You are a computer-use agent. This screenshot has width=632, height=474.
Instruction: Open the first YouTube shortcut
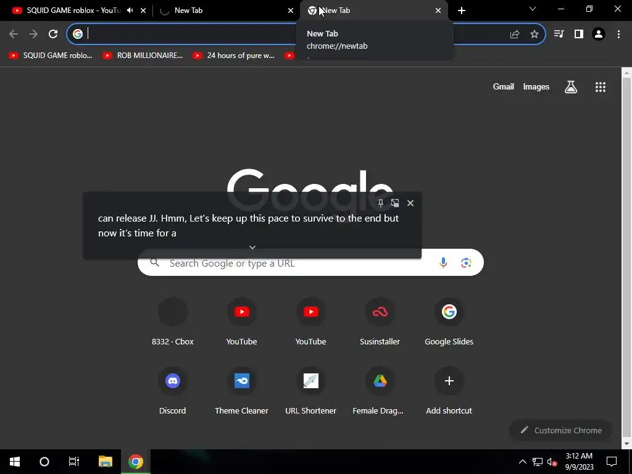[241, 322]
